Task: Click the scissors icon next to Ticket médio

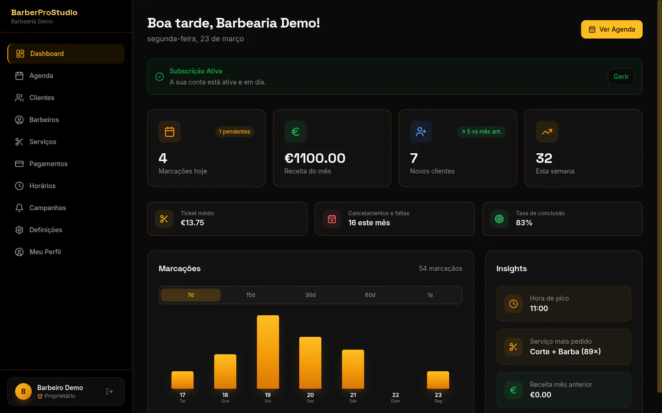Action: click(x=164, y=219)
